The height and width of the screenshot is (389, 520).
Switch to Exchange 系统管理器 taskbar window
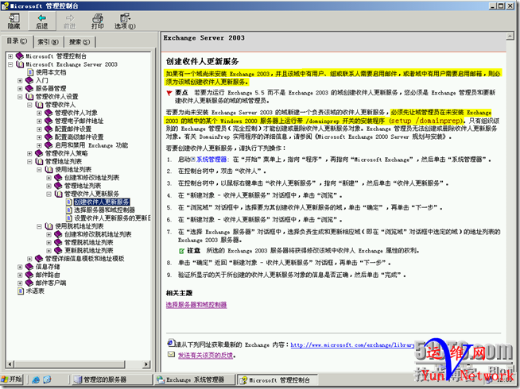pos(194,379)
